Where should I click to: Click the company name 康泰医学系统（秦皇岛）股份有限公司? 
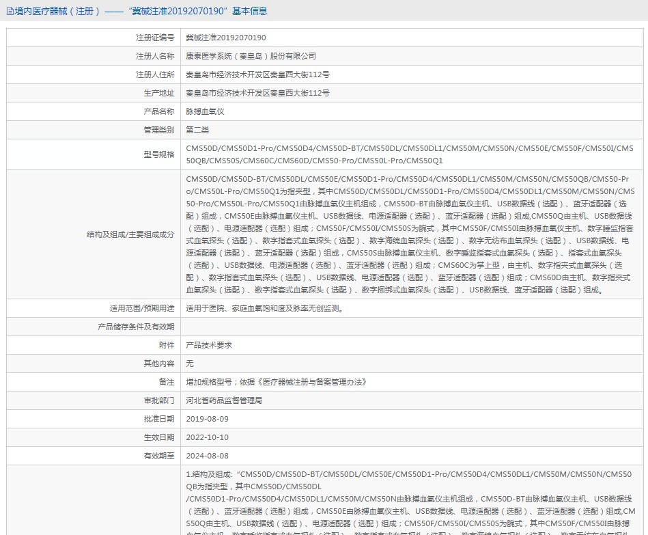click(x=251, y=56)
